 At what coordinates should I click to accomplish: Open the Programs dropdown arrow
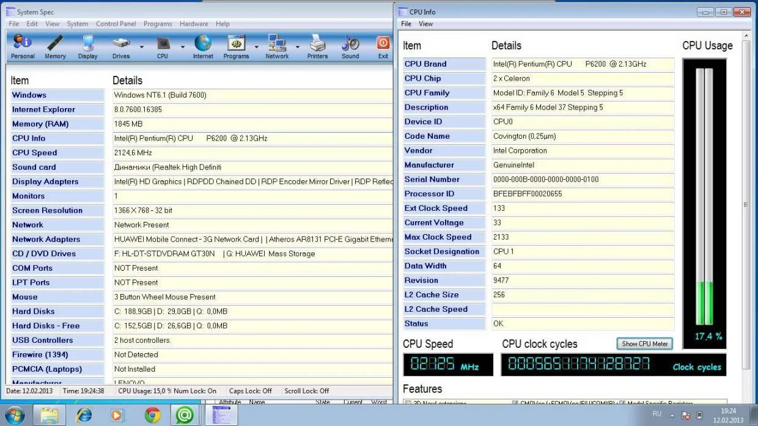[257, 46]
